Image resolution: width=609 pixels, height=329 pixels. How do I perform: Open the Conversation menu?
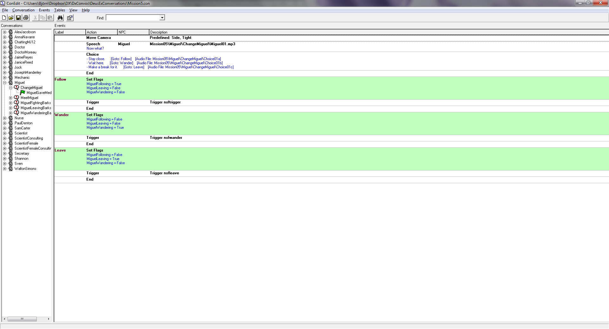point(23,10)
